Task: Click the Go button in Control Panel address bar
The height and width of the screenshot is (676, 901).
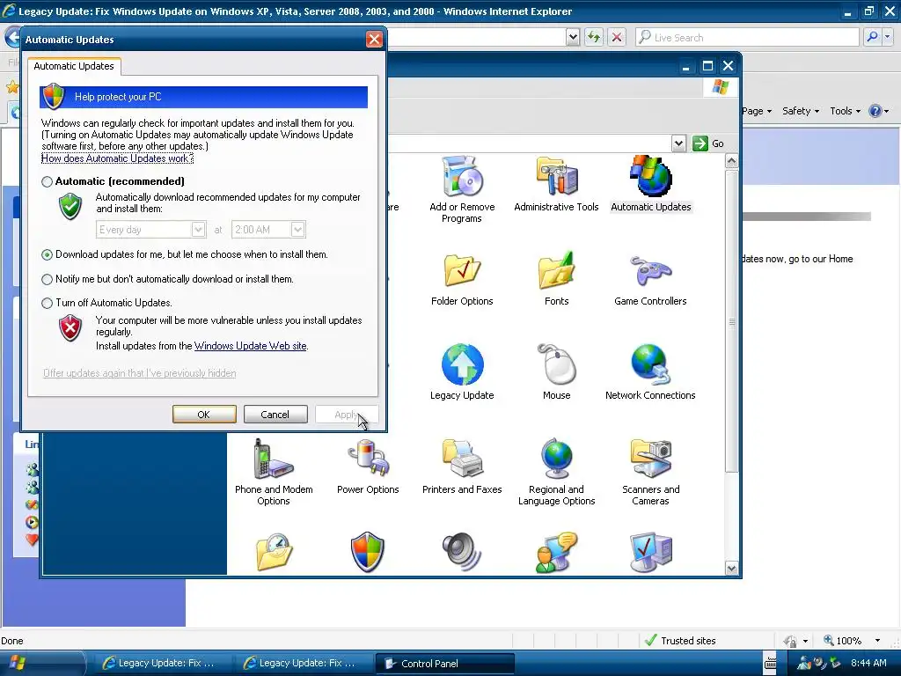Action: (708, 143)
